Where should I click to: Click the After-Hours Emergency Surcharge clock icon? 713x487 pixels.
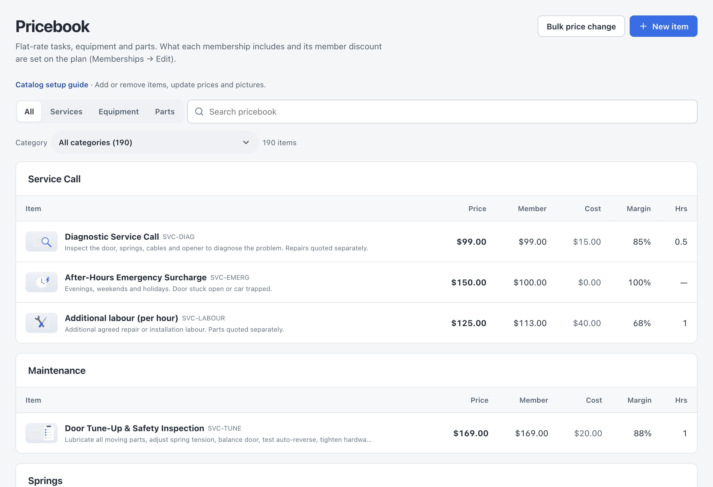click(x=41, y=282)
